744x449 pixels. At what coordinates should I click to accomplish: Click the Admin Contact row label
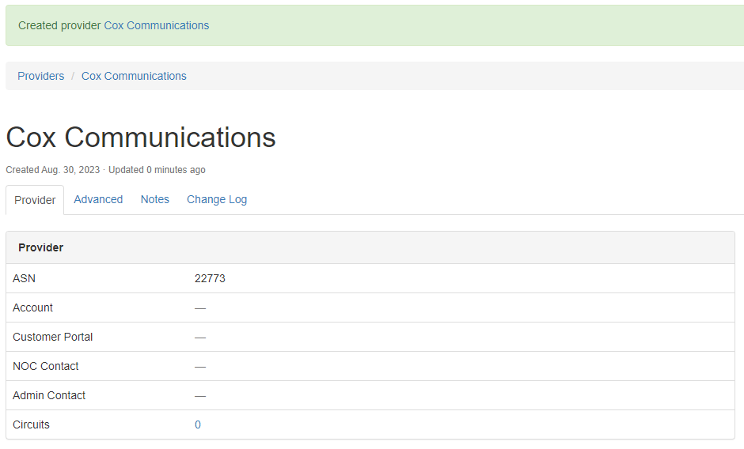[49, 395]
